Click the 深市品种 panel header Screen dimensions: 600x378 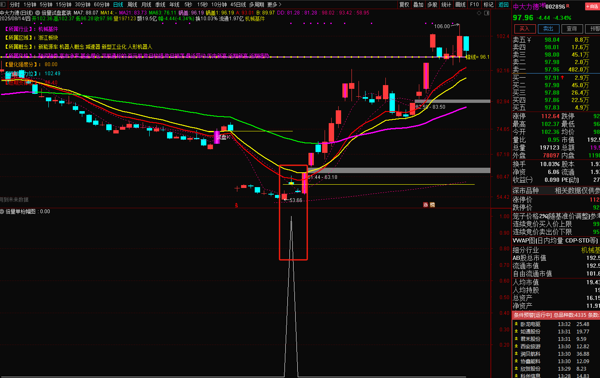click(x=526, y=190)
